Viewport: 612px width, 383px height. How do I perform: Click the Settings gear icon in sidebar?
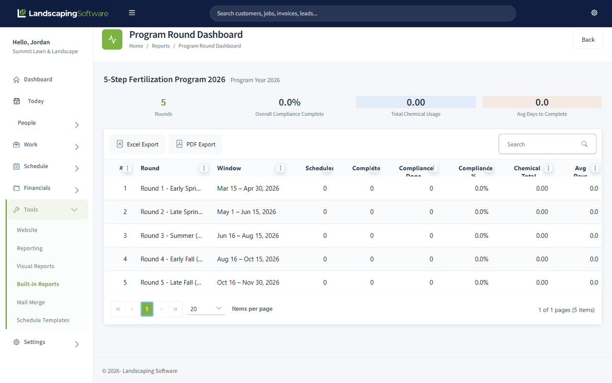(x=17, y=342)
